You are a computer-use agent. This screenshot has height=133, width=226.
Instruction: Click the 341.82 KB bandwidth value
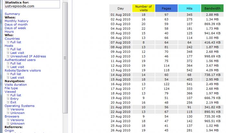(x=212, y=107)
